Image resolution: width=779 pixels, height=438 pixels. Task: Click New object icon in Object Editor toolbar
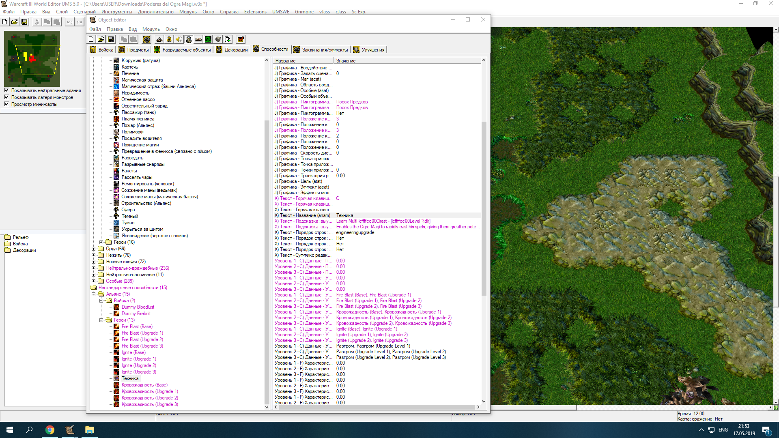[91, 39]
